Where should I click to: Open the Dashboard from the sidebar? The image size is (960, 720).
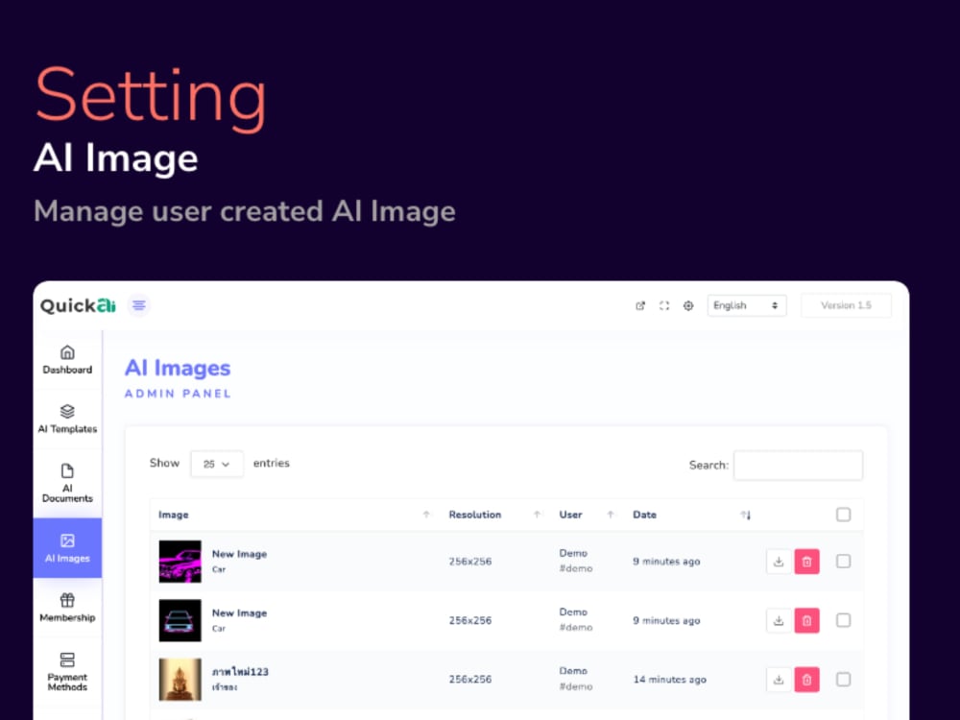click(66, 360)
